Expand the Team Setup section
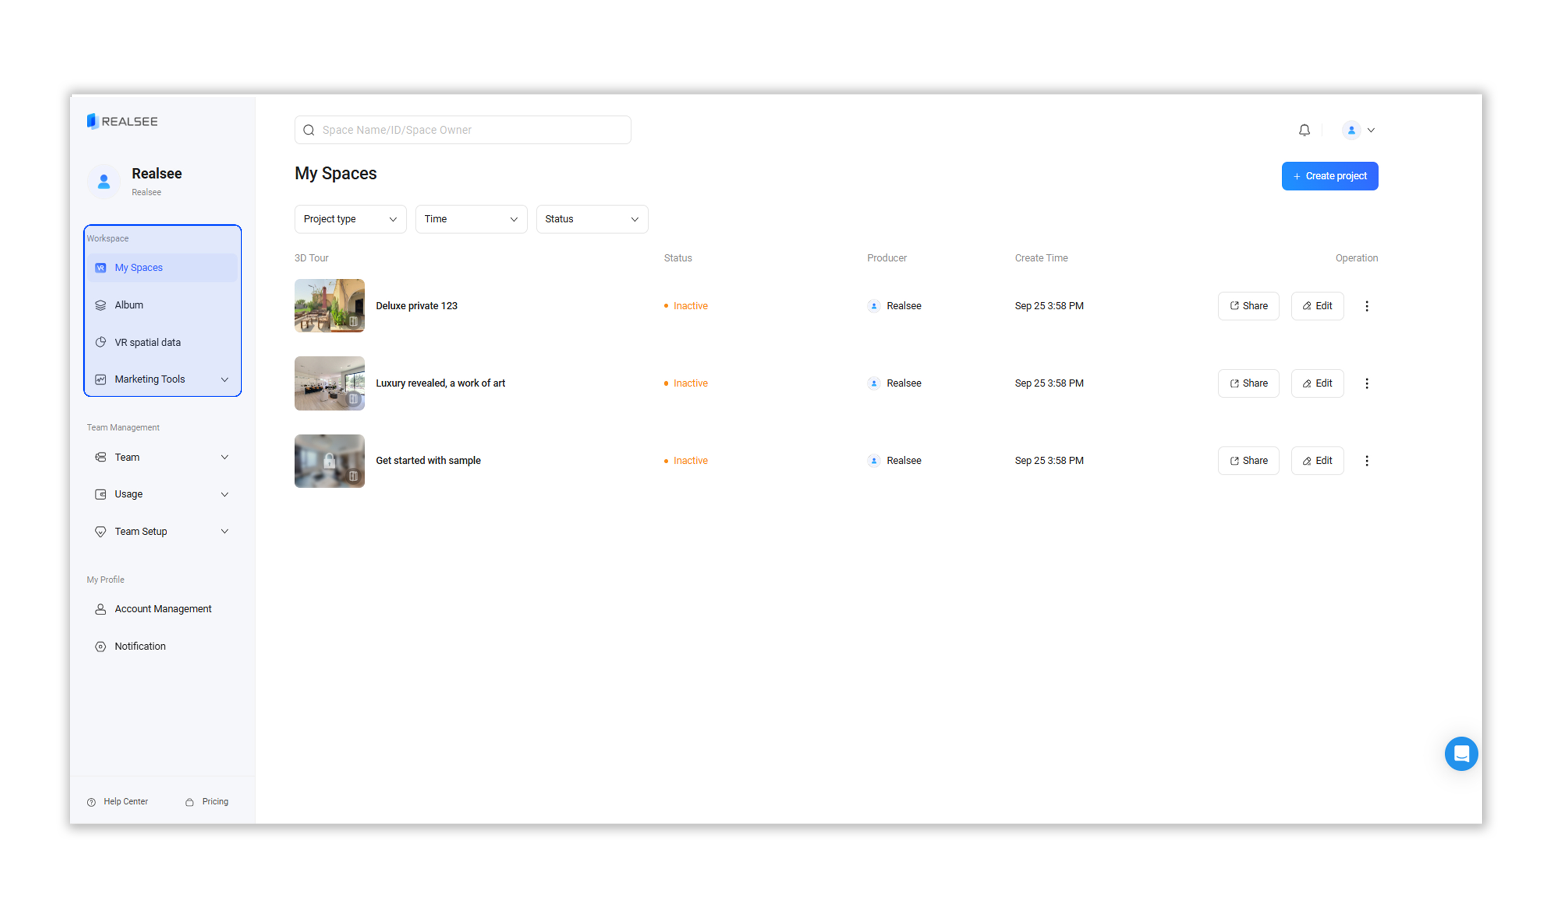Viewport: 1555px width, 918px height. click(162, 531)
